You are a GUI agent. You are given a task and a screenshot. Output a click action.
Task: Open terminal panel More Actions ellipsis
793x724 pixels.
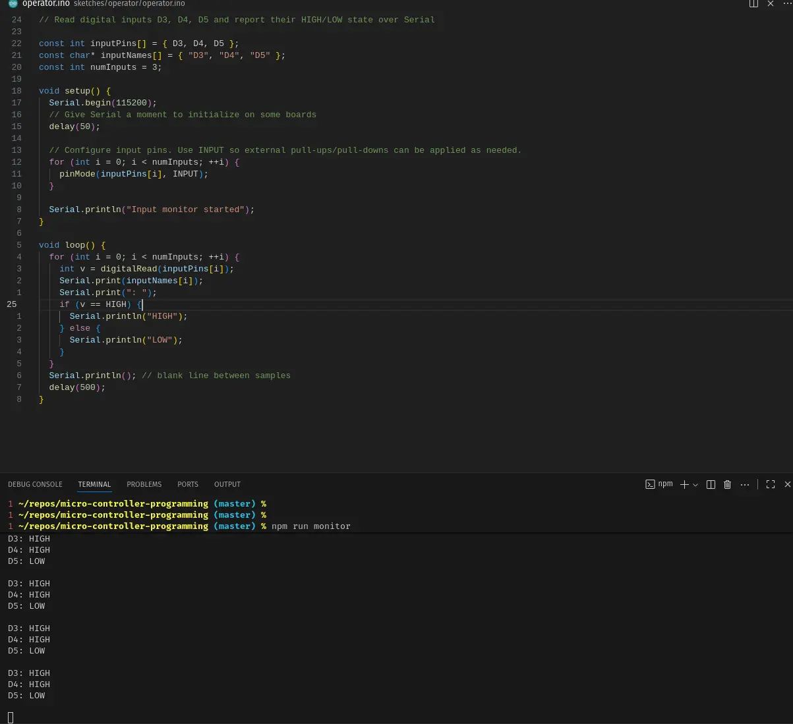pos(745,484)
